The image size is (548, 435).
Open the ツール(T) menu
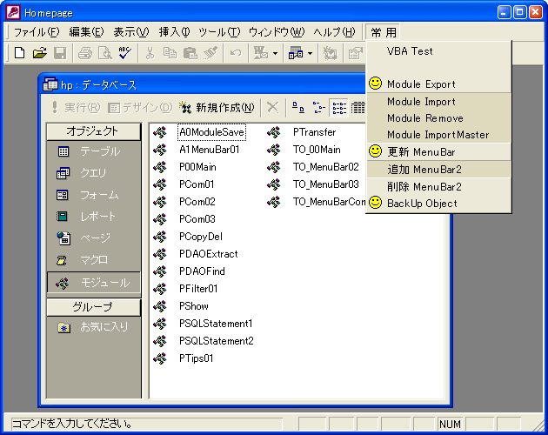click(218, 32)
